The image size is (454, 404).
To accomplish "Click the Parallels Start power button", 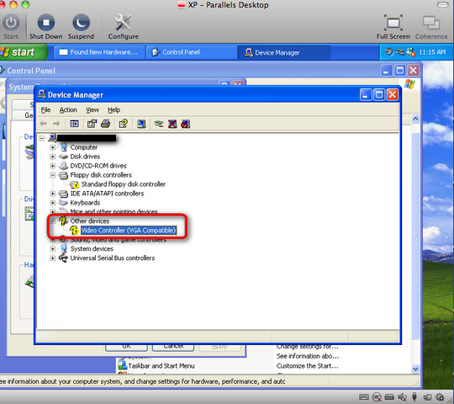I will [11, 27].
